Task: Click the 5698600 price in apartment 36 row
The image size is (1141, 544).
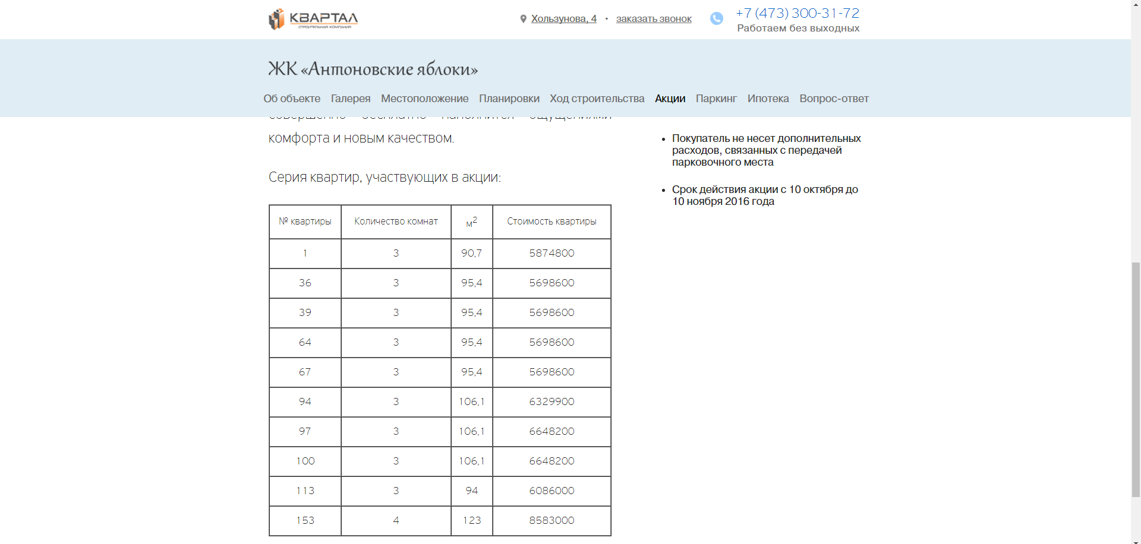Action: [551, 283]
